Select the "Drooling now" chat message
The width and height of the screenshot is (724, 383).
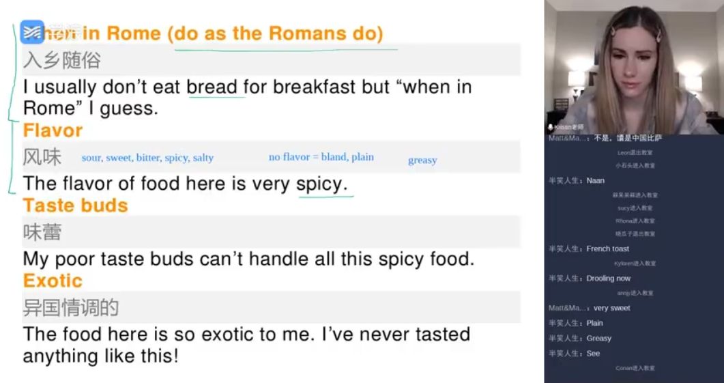608,279
